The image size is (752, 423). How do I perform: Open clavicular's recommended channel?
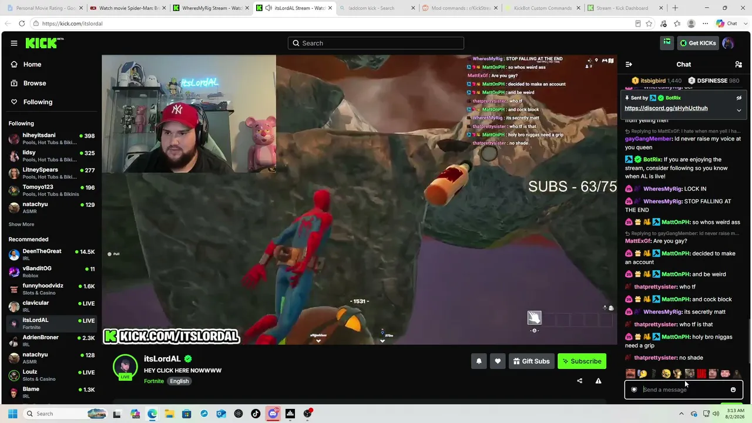[x=51, y=306]
